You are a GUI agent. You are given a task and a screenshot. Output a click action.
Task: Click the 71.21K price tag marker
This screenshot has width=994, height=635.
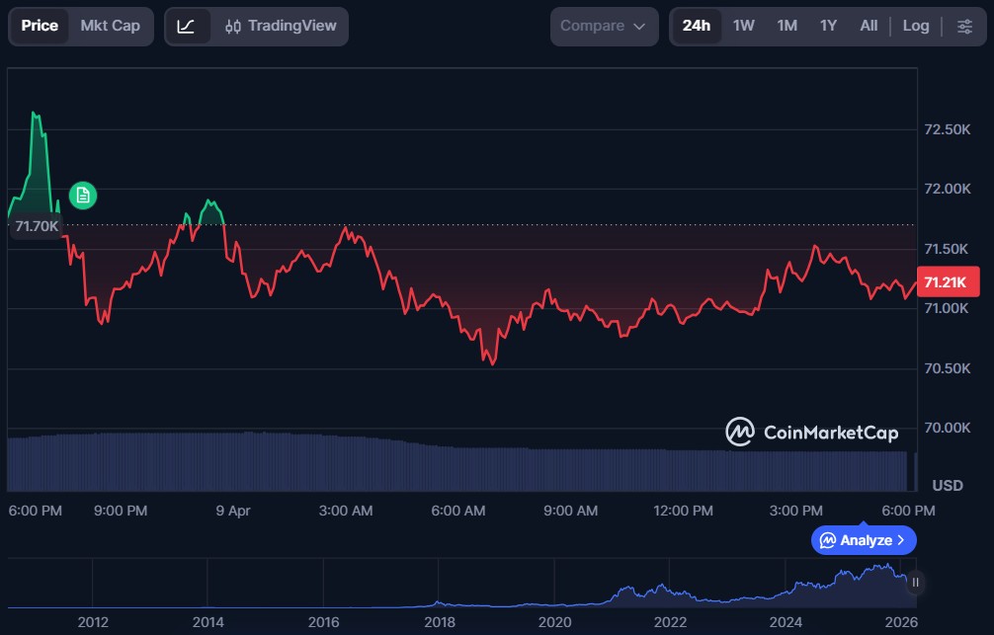948,281
